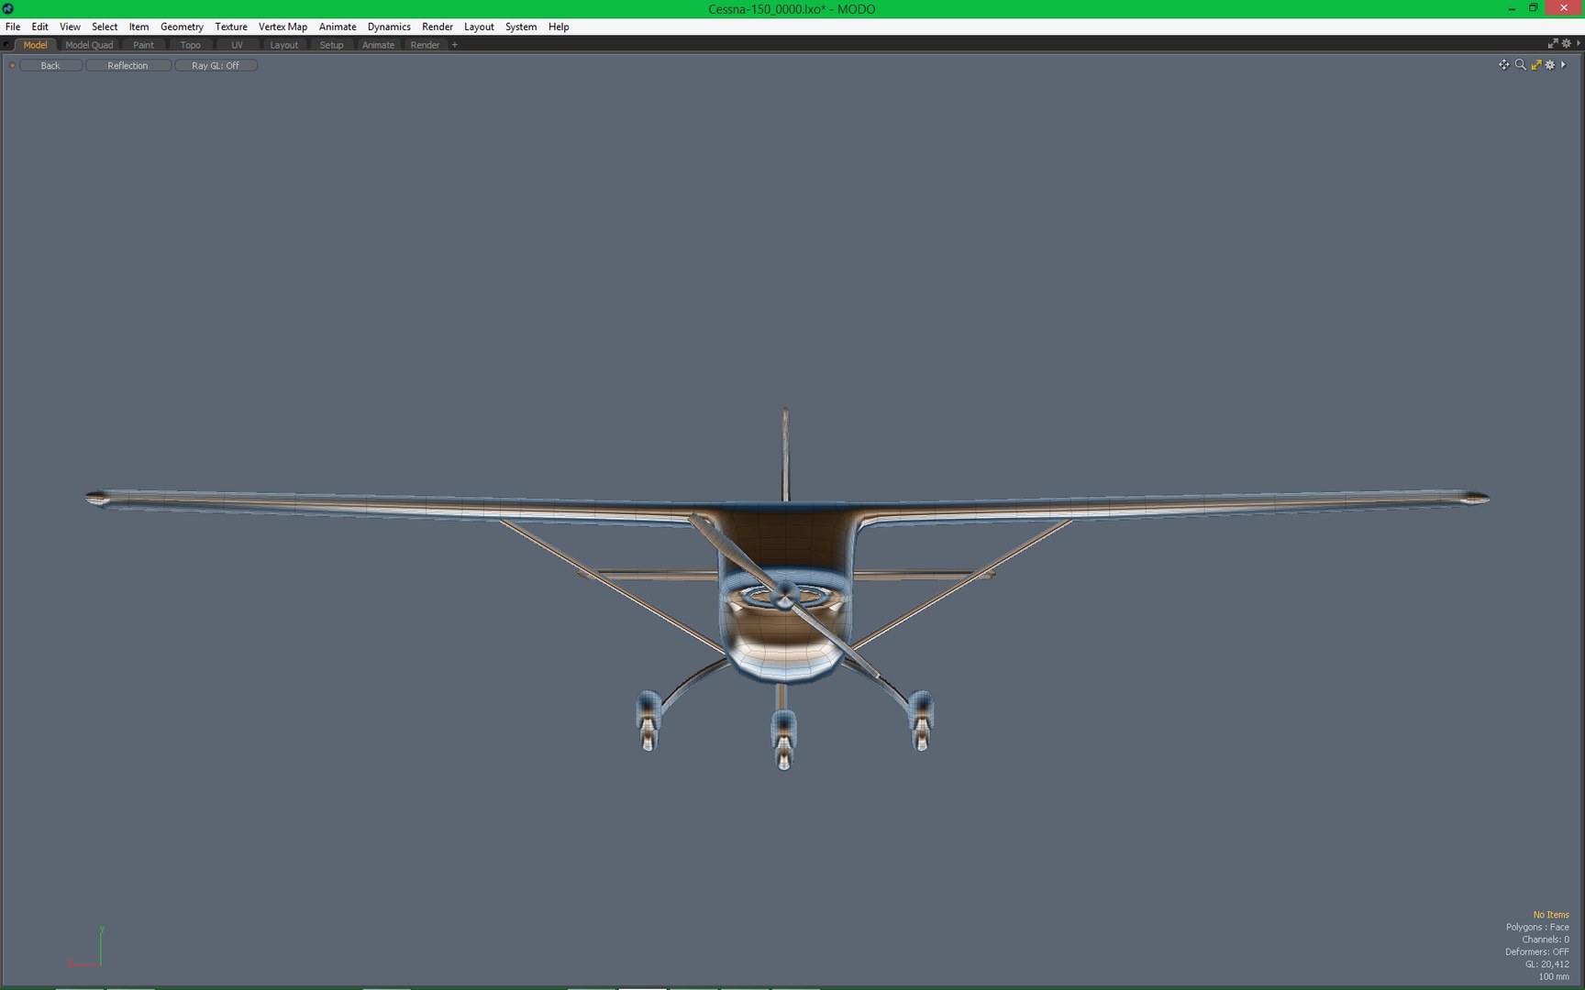This screenshot has width=1585, height=990.
Task: Open the Render menu in menu bar
Action: point(438,27)
